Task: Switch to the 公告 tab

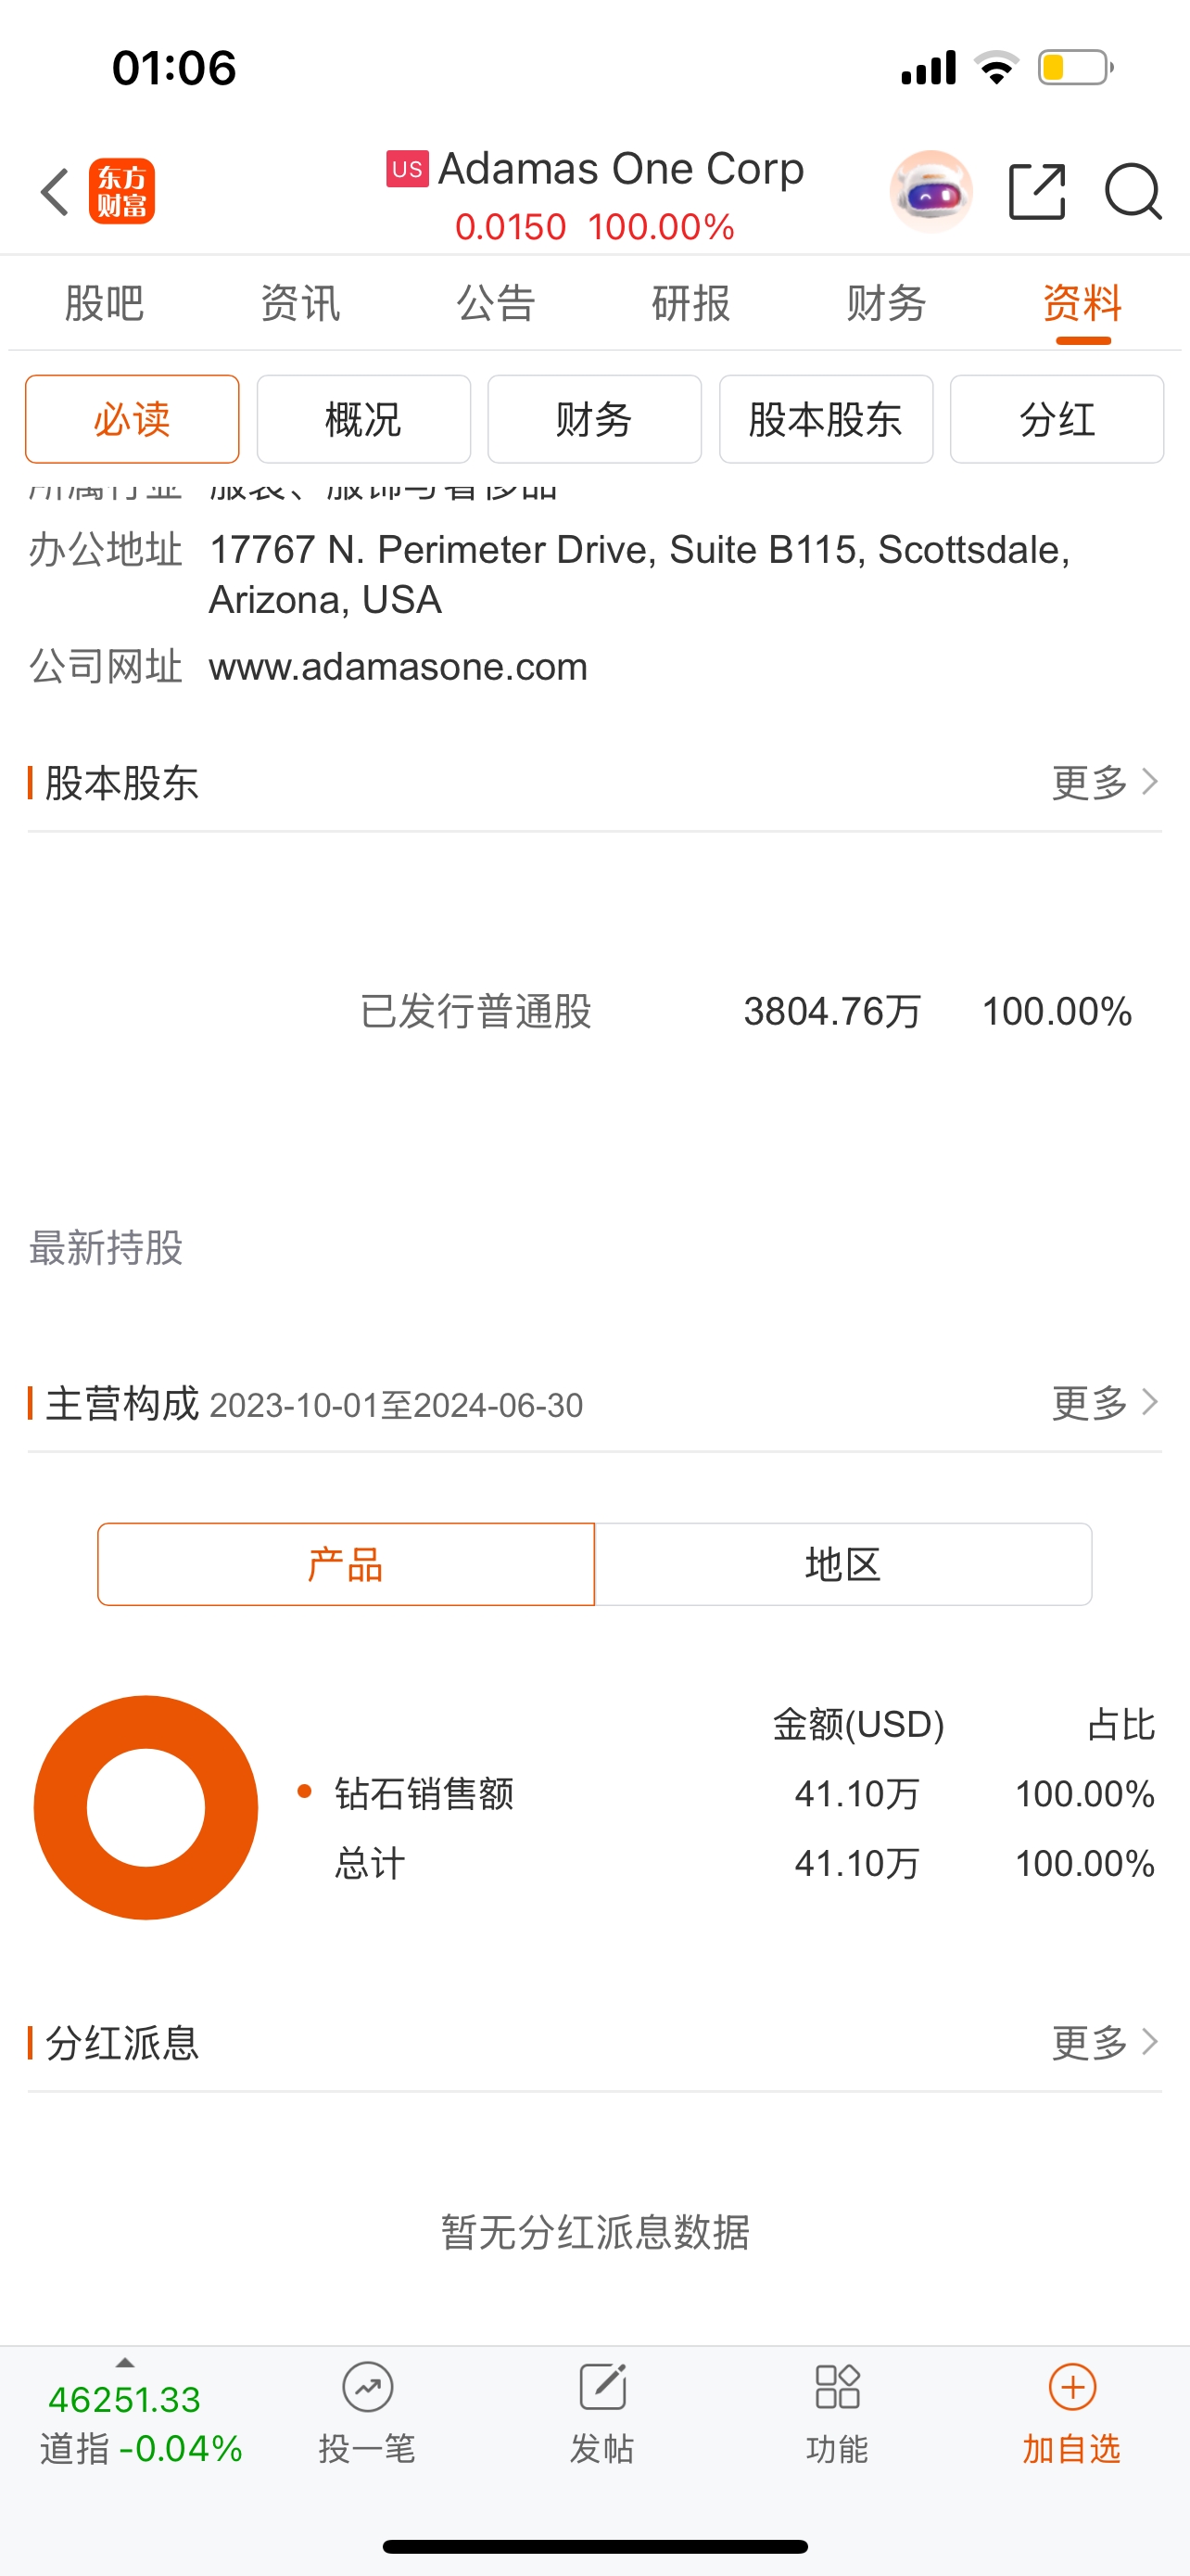Action: [496, 303]
